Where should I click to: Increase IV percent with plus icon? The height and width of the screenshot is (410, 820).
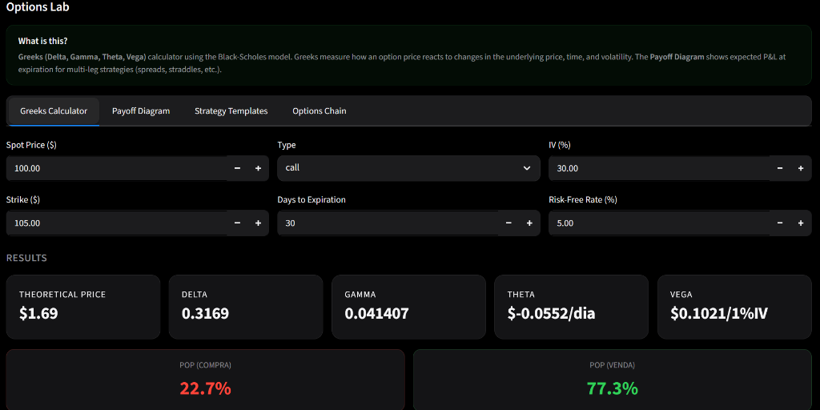pyautogui.click(x=800, y=168)
